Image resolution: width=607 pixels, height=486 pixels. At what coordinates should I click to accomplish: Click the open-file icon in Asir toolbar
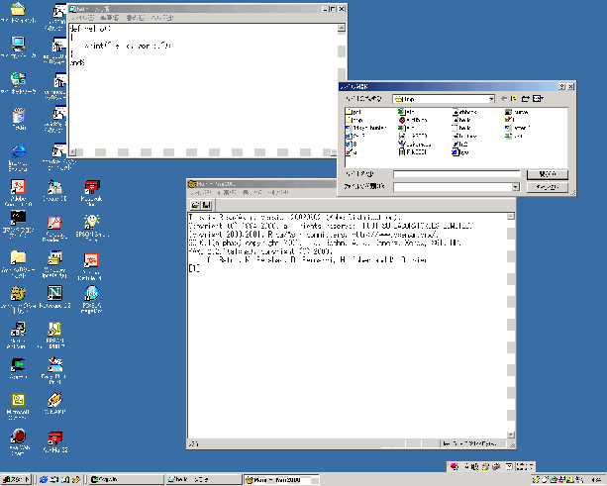tap(195, 205)
